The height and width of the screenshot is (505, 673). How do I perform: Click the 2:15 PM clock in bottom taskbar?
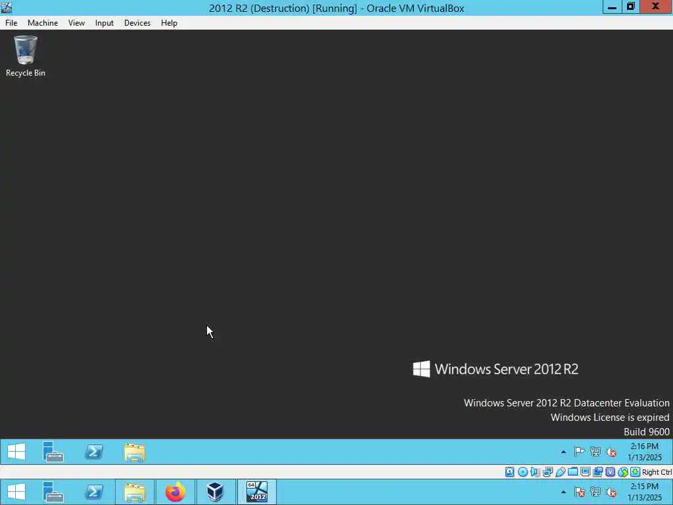(x=644, y=492)
